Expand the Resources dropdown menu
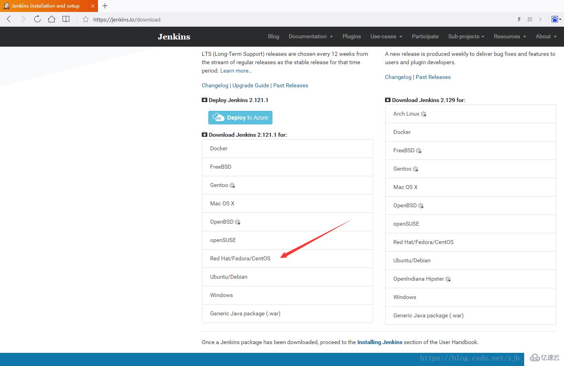 pyautogui.click(x=510, y=36)
